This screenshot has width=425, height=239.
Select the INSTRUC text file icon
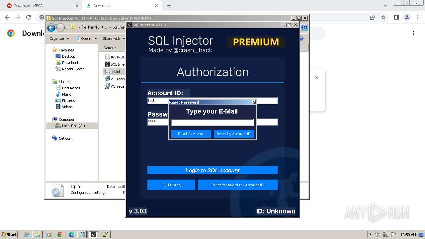coord(107,57)
